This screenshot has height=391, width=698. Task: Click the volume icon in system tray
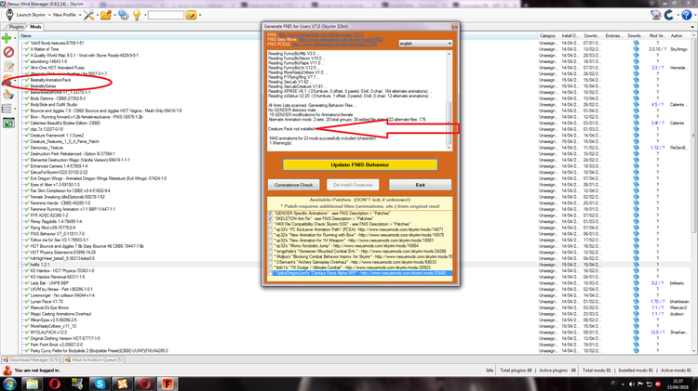click(x=631, y=384)
